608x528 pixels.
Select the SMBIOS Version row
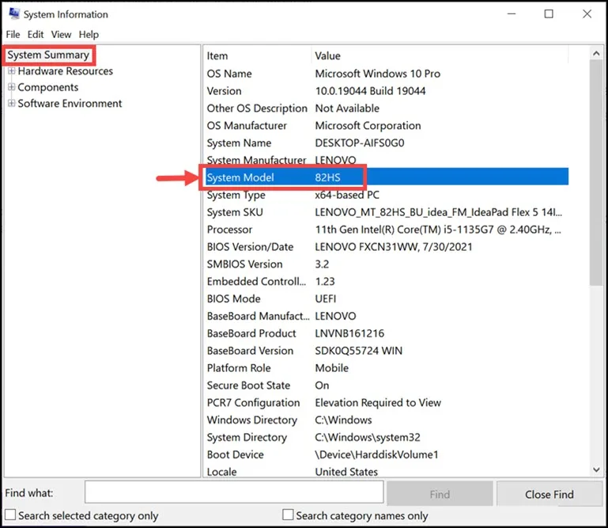coord(386,264)
